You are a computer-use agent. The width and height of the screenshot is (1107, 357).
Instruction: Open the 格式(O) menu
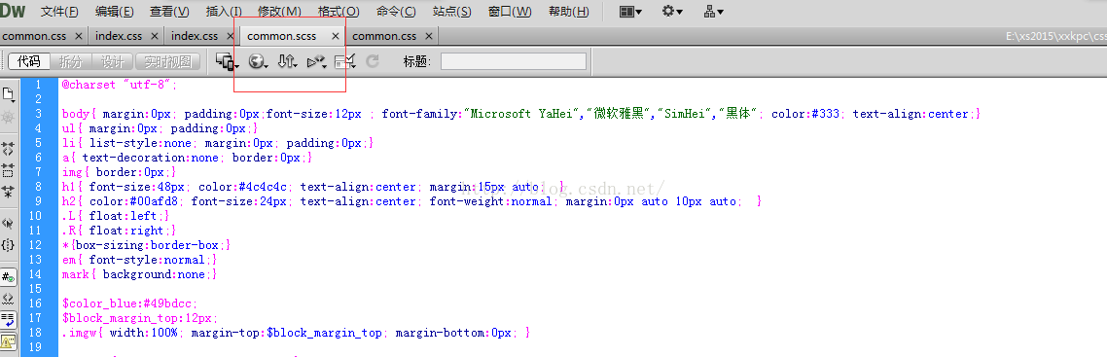tap(339, 12)
